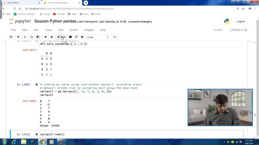Restart the kernel using the circular arrow
259x145 pixels.
[76, 37]
